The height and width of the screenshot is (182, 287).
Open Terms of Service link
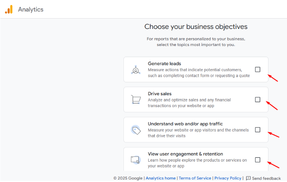(x=195, y=178)
